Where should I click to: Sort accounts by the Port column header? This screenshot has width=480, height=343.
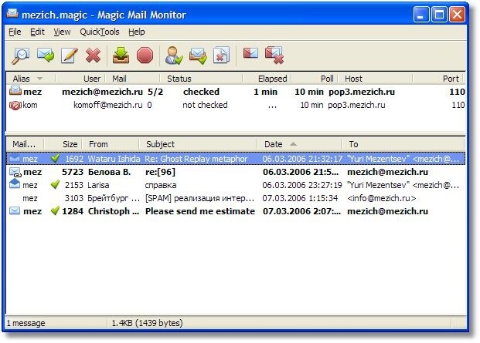[451, 79]
